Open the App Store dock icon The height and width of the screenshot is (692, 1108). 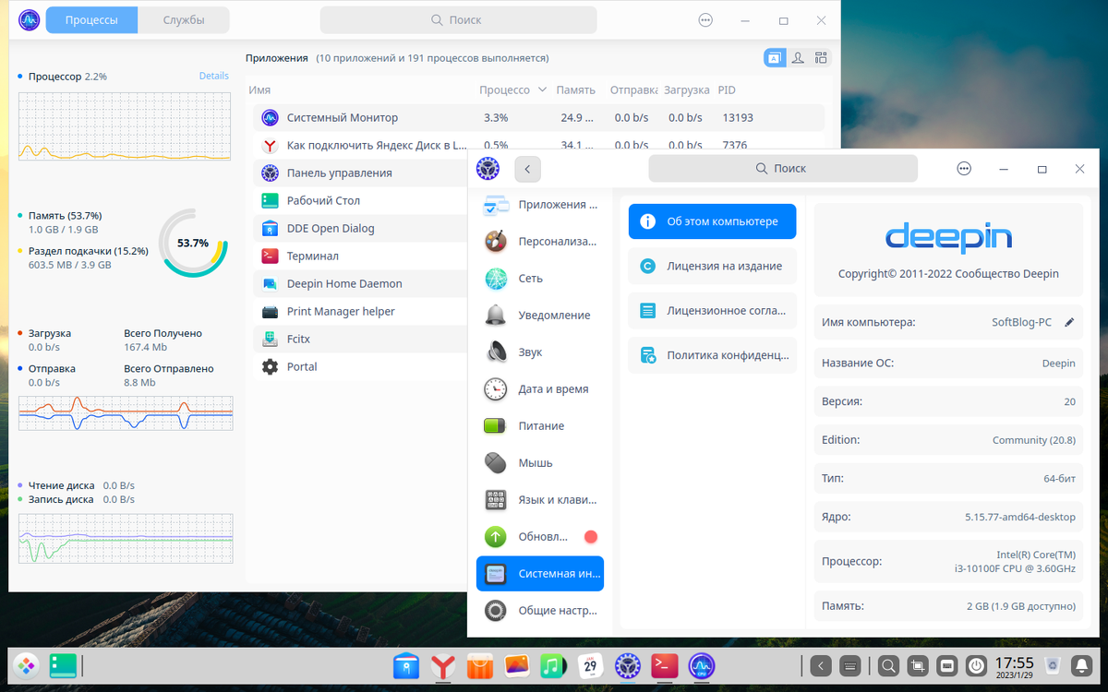(x=480, y=664)
